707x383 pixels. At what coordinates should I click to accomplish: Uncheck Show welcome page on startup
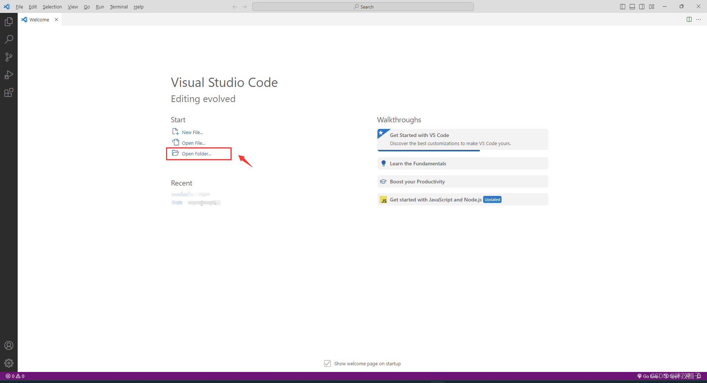coord(327,363)
